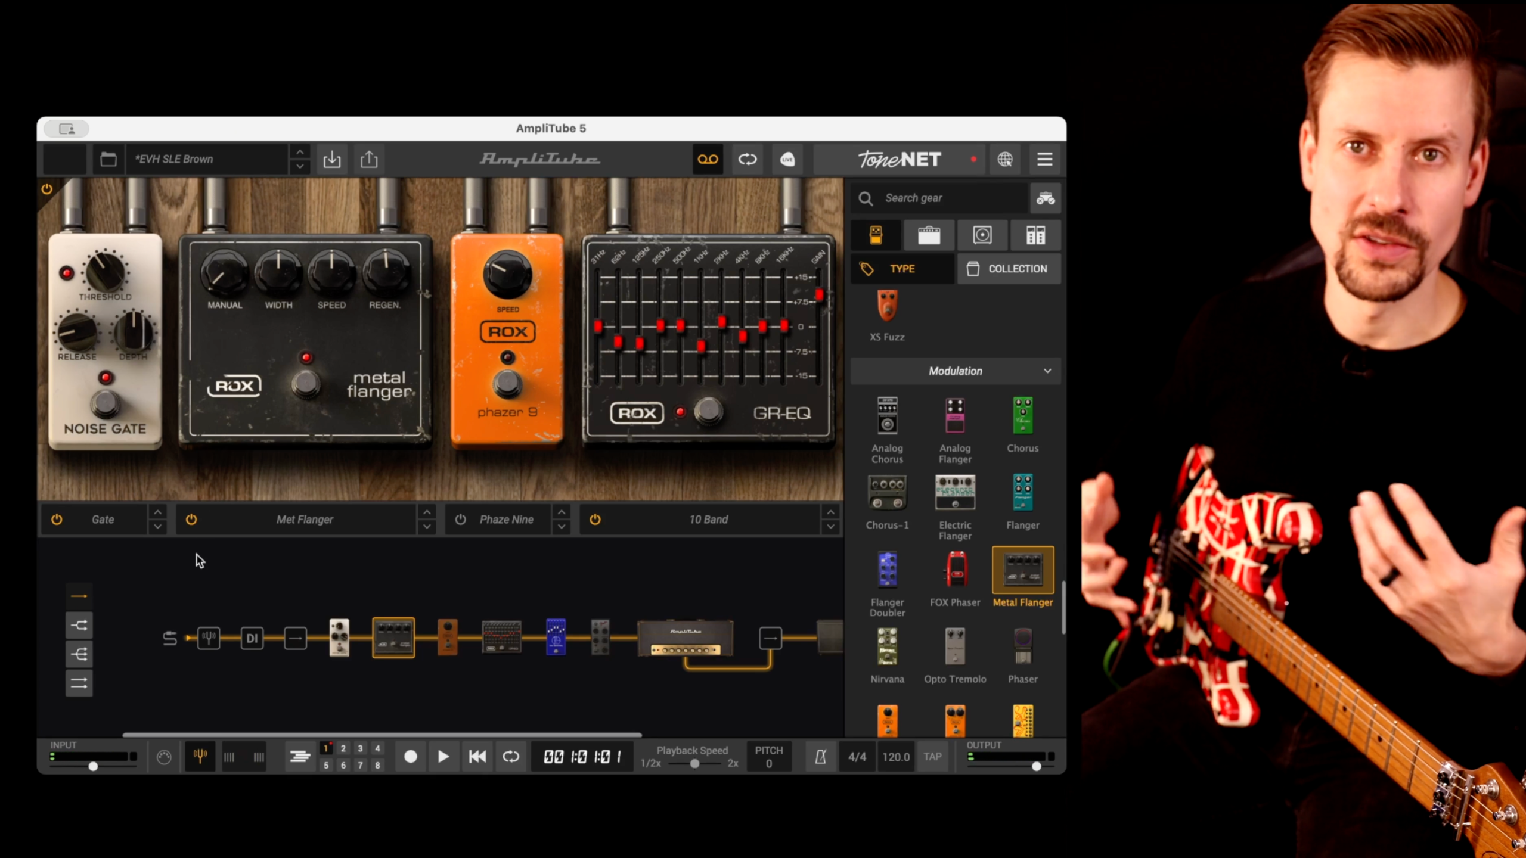Open the 4/4 time signature selector

(x=857, y=757)
